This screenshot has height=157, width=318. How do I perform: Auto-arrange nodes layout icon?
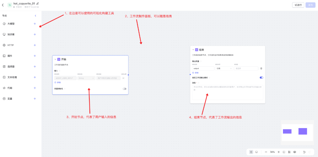[289, 152]
